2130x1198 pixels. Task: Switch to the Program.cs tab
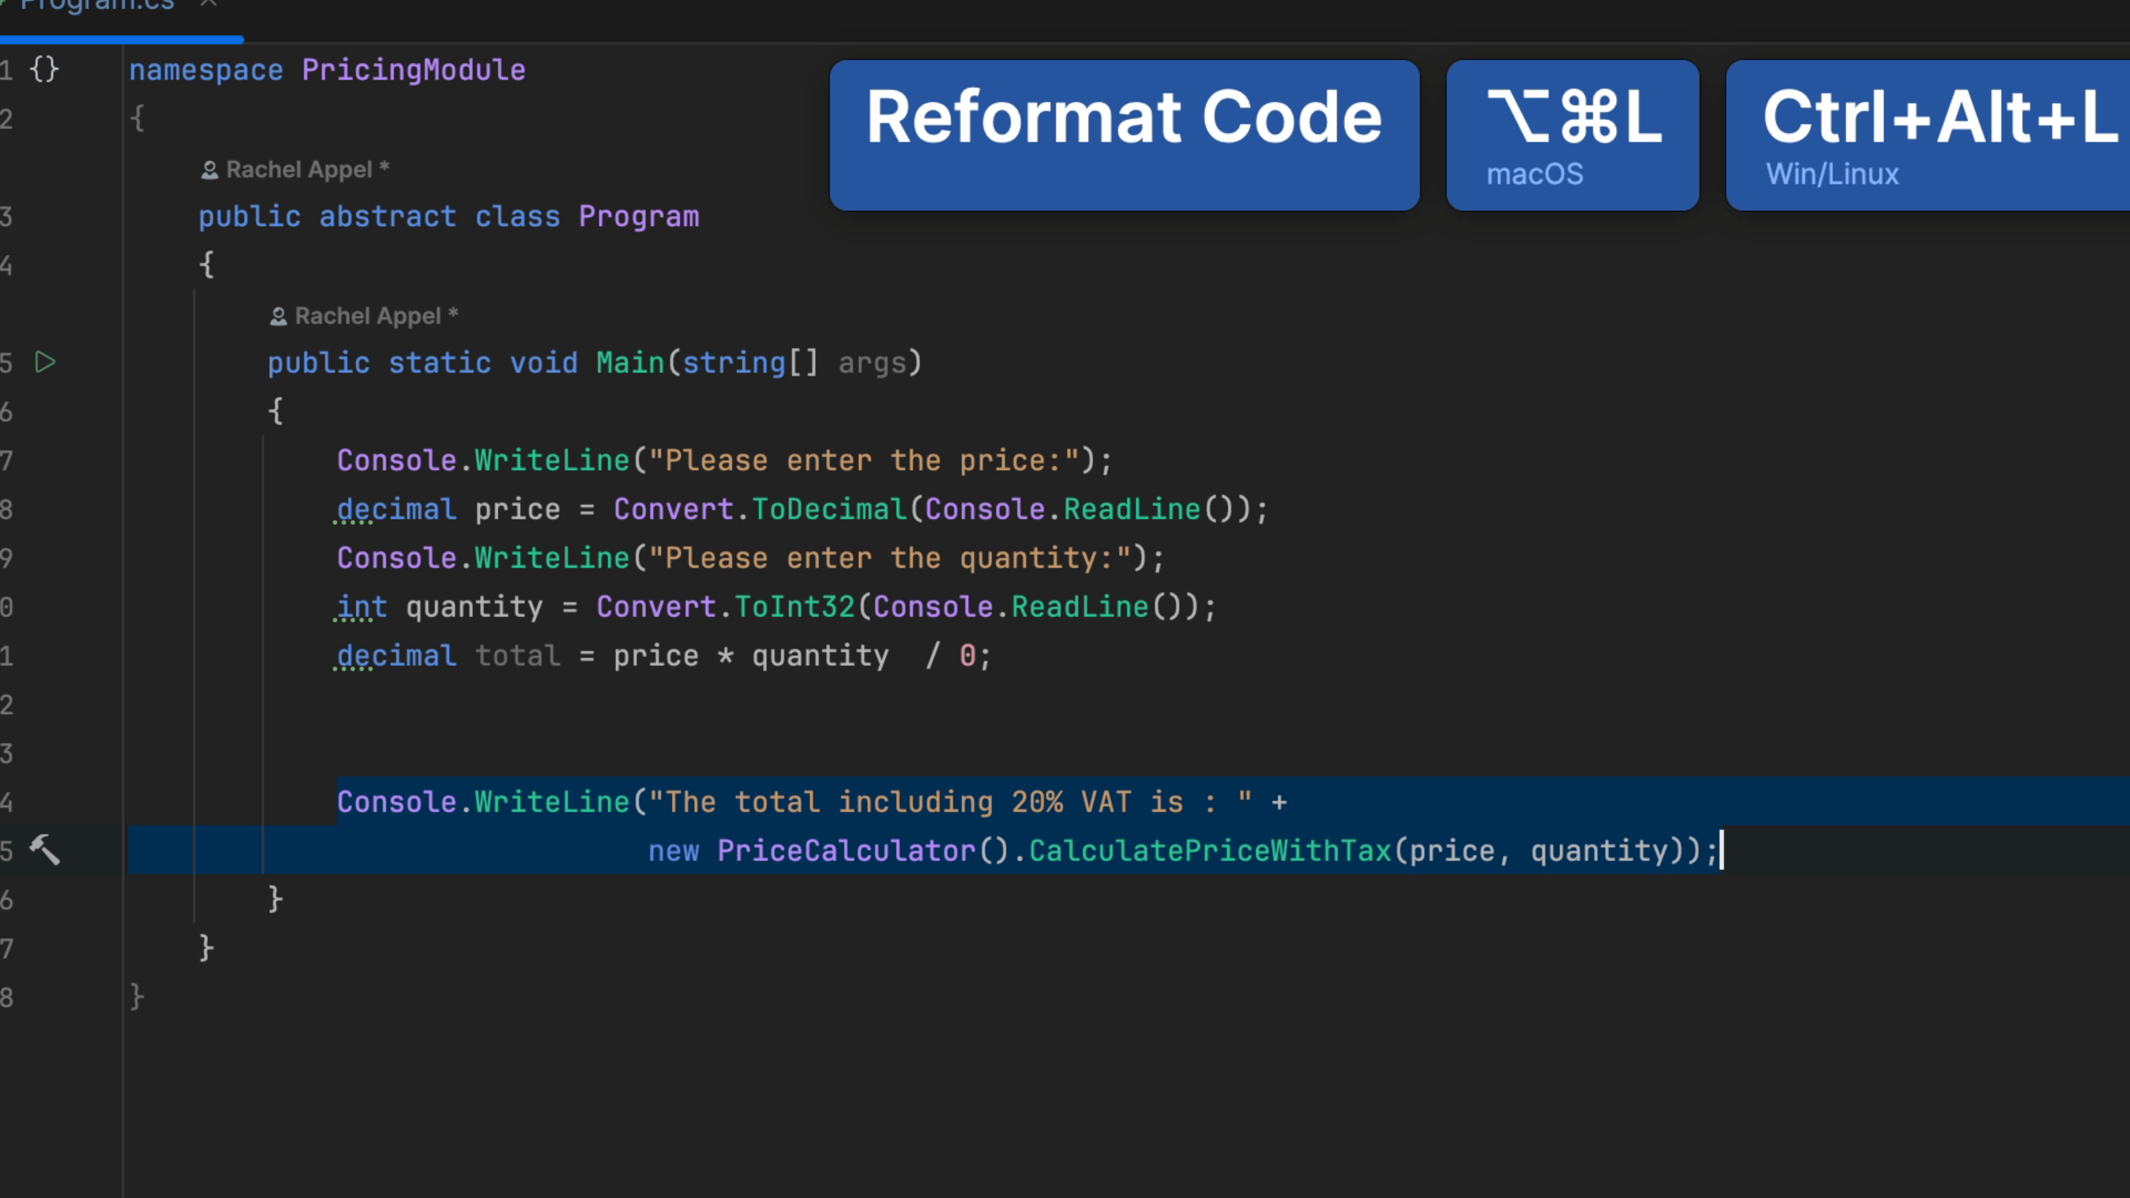coord(98,7)
